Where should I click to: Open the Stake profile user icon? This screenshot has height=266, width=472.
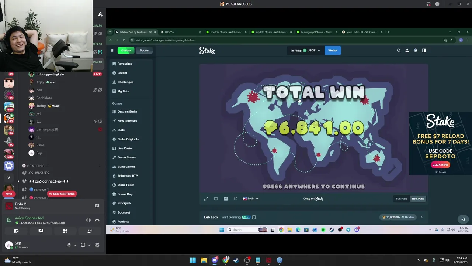pyautogui.click(x=407, y=50)
